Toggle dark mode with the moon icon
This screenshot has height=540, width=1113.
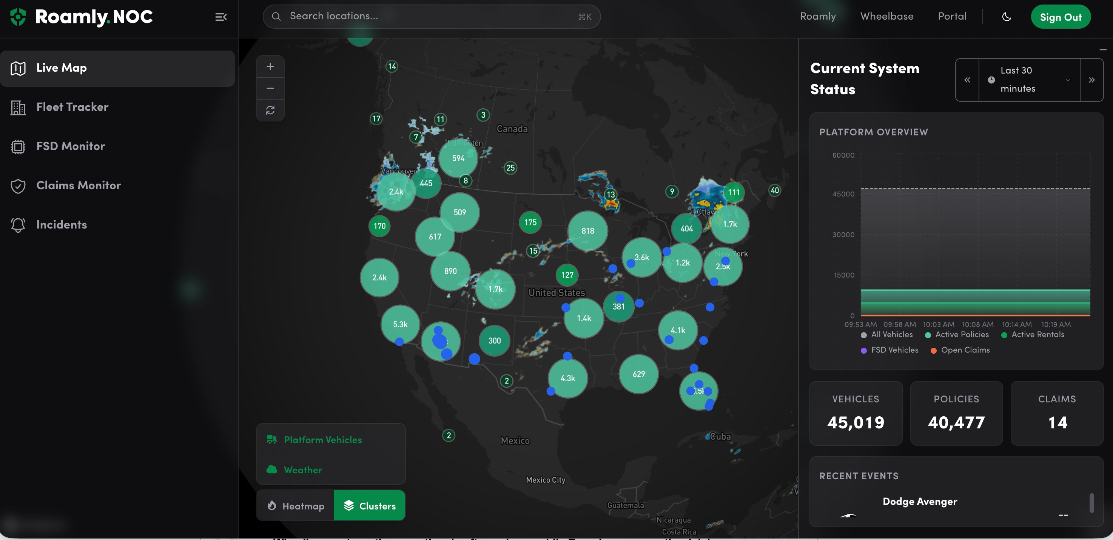(x=1006, y=17)
